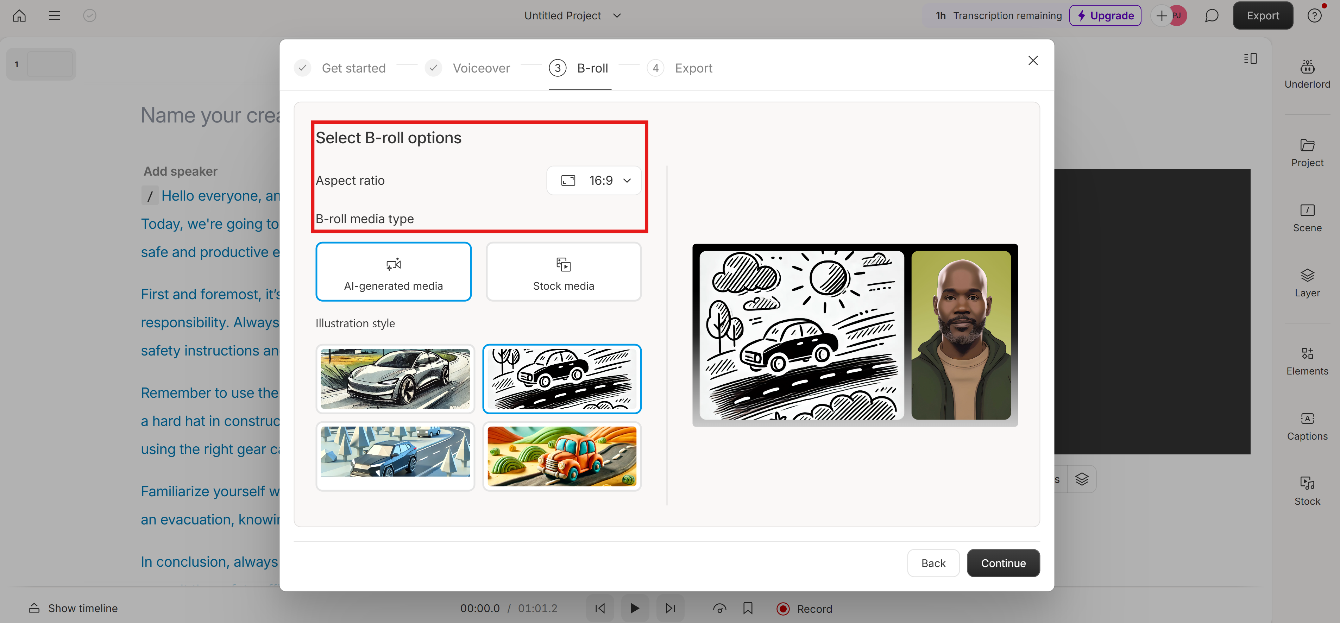Select AI-generated media option
The width and height of the screenshot is (1340, 623).
[x=393, y=272]
